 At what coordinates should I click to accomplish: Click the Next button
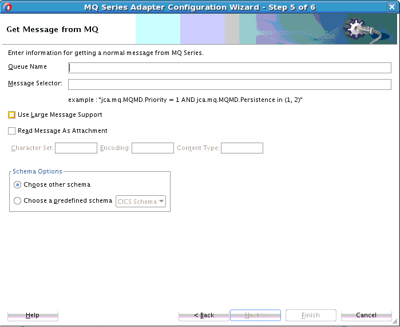coord(255,315)
